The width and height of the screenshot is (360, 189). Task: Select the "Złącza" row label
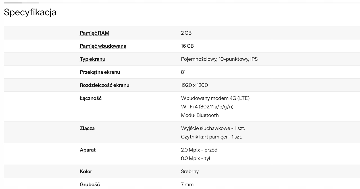click(x=87, y=128)
